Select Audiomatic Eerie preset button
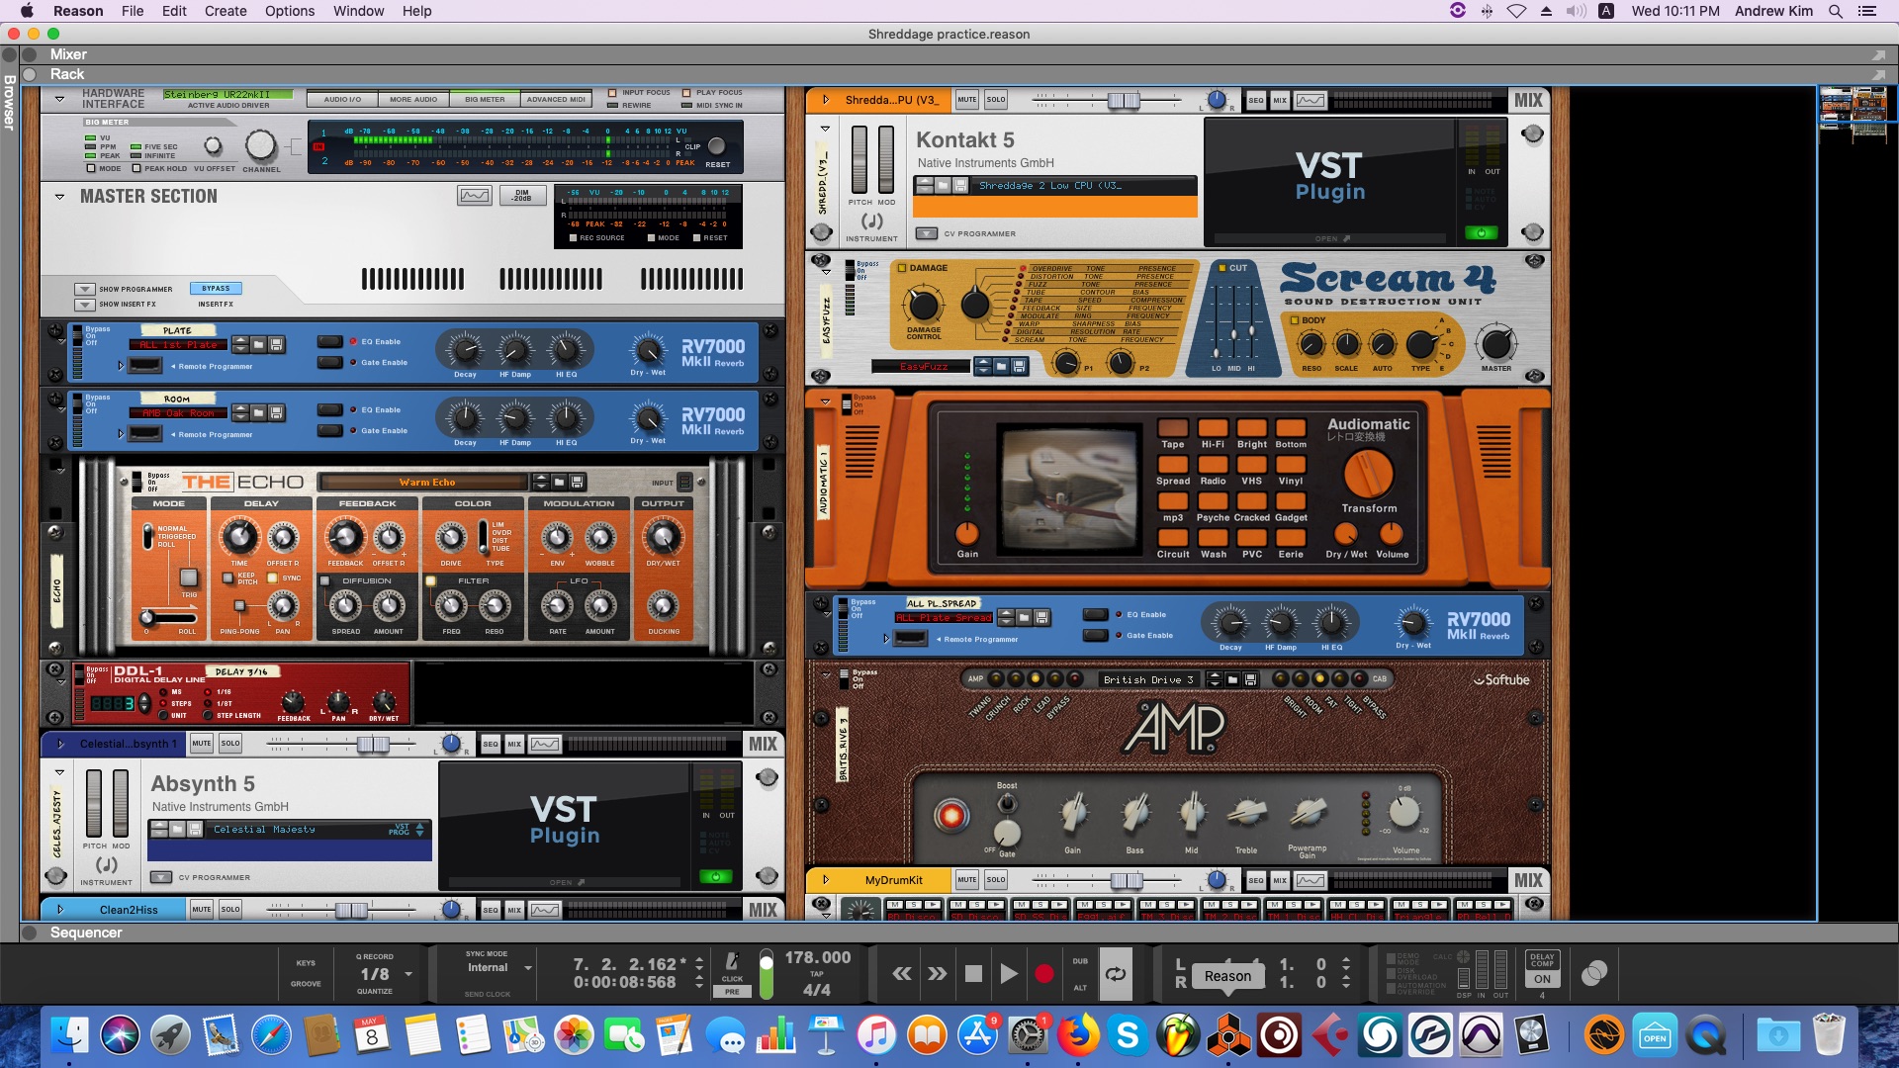1899x1068 pixels. click(1291, 537)
